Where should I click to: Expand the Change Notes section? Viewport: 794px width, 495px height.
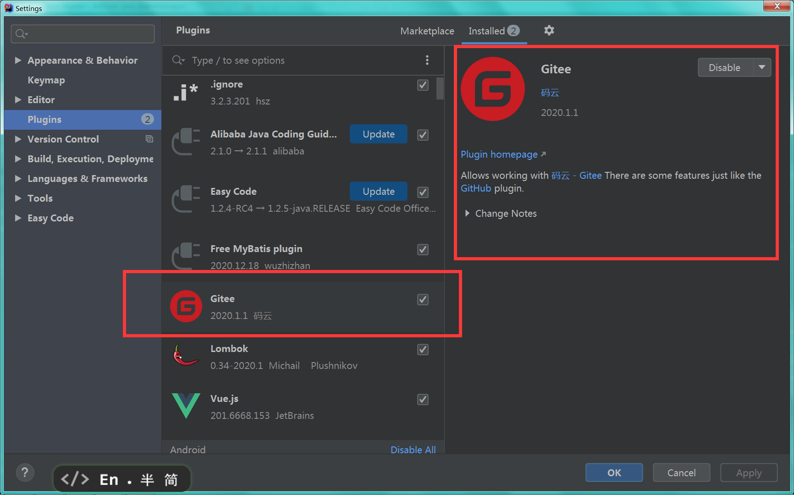(x=467, y=213)
